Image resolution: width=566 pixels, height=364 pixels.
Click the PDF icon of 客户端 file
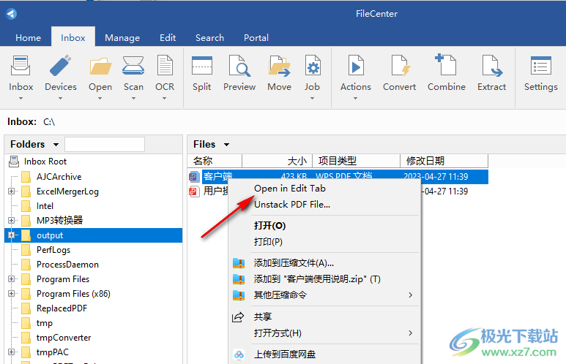tap(194, 177)
